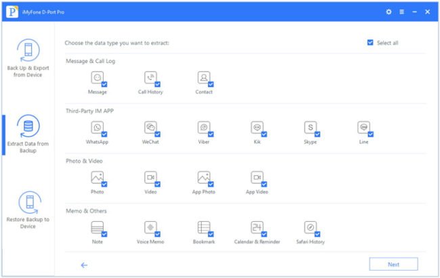The height and width of the screenshot is (278, 440).
Task: Click the App Video icon
Action: click(x=257, y=177)
